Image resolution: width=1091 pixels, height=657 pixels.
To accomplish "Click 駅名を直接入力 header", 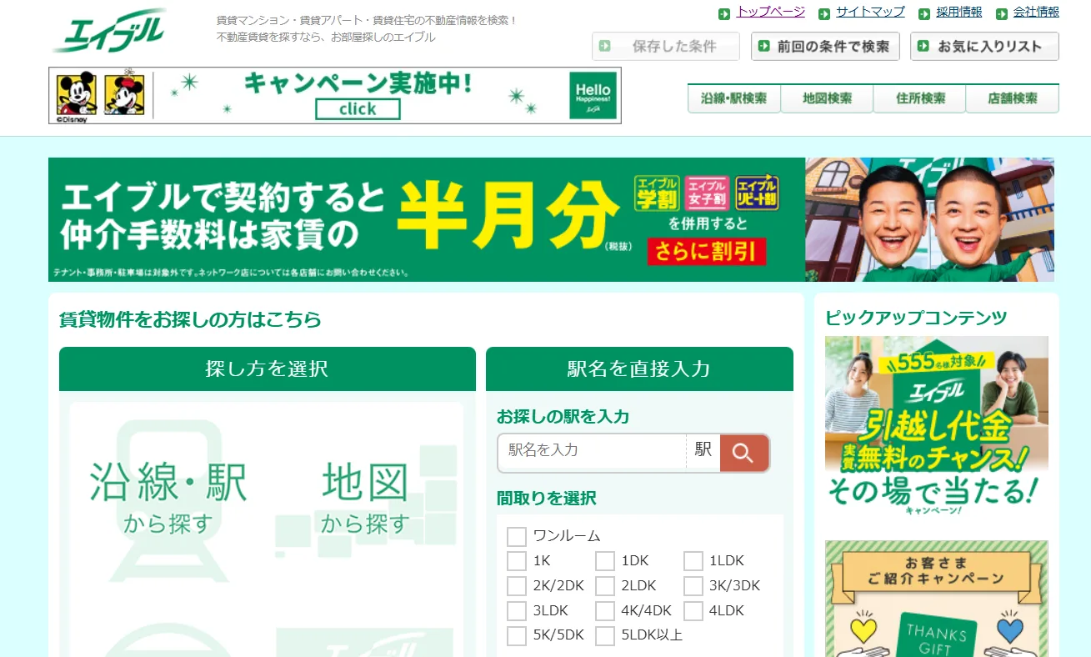I will tap(639, 369).
